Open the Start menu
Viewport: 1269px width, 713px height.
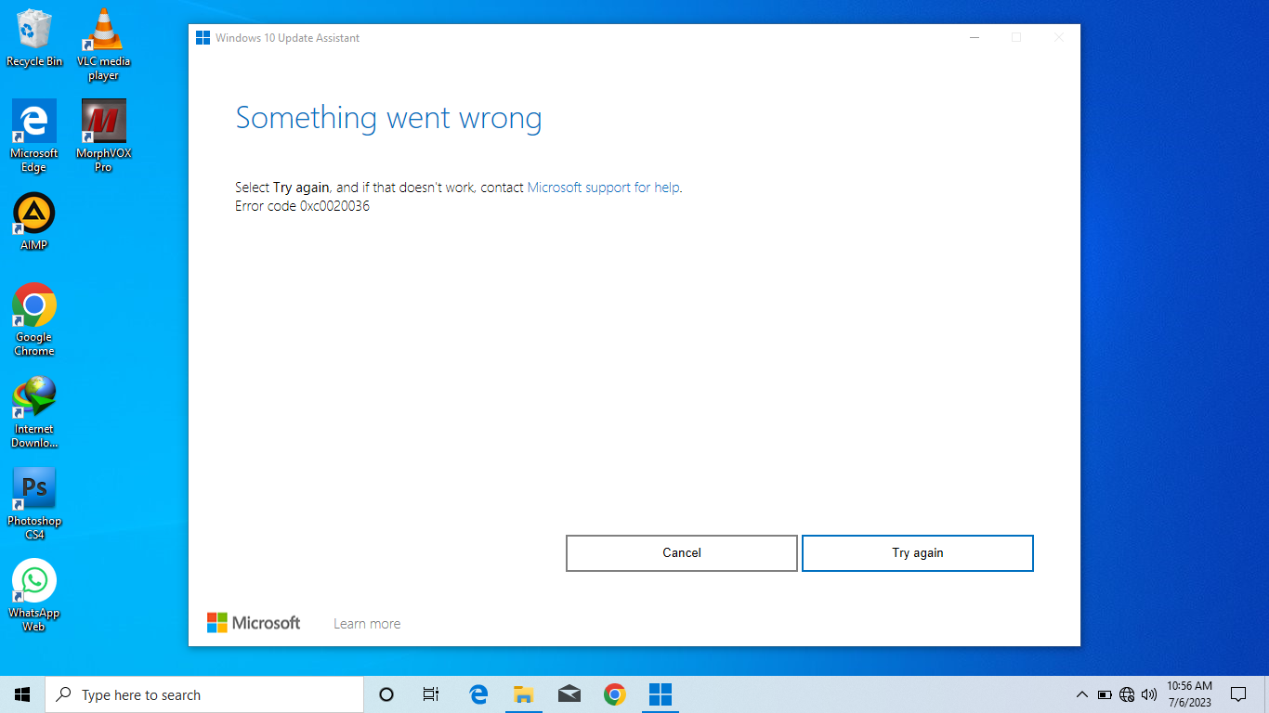point(22,694)
